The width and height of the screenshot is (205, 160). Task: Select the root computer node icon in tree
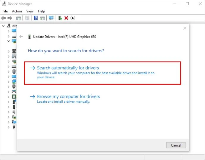(x=9, y=26)
